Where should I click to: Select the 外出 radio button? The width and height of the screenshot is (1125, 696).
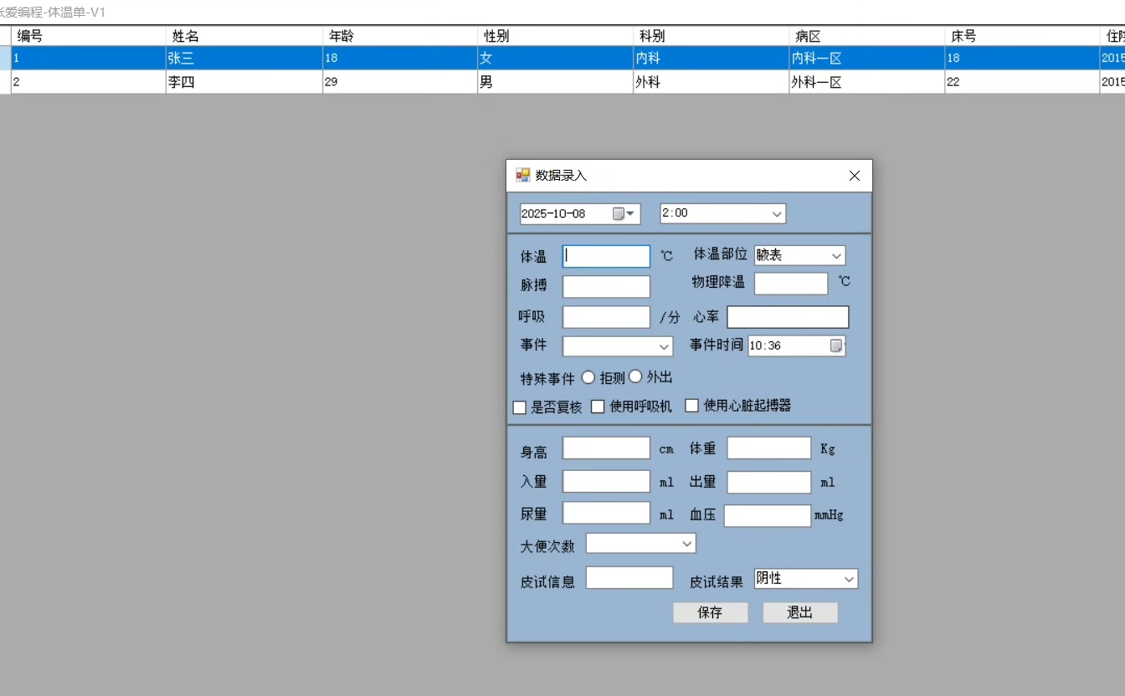pos(635,377)
